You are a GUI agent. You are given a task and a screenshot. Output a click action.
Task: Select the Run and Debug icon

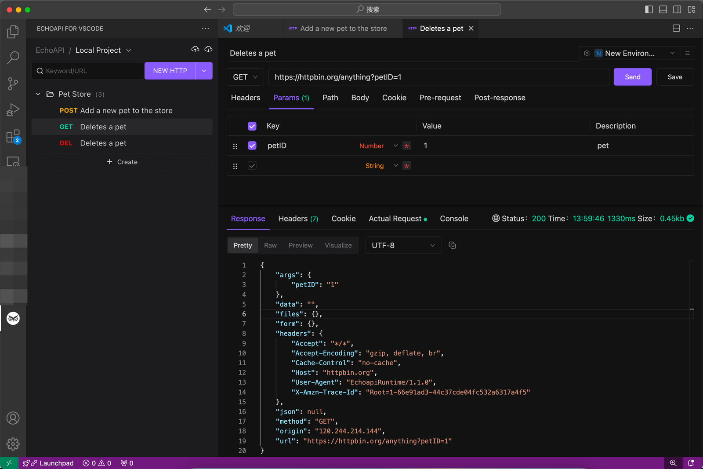13,109
